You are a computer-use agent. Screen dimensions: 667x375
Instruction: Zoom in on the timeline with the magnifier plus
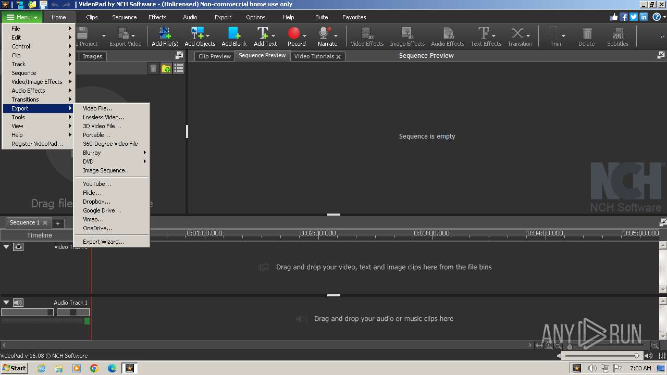655,345
